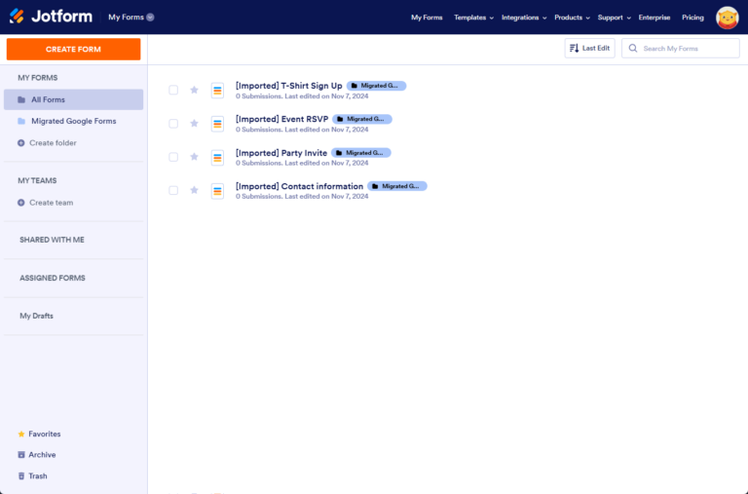Click the Trash bin icon in the sidebar
Viewport: 748px width, 494px height.
point(21,475)
